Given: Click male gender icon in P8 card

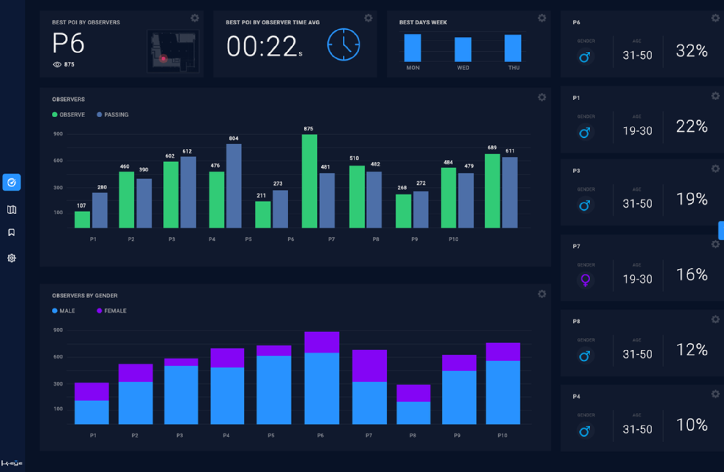Looking at the screenshot, I should pyautogui.click(x=585, y=356).
